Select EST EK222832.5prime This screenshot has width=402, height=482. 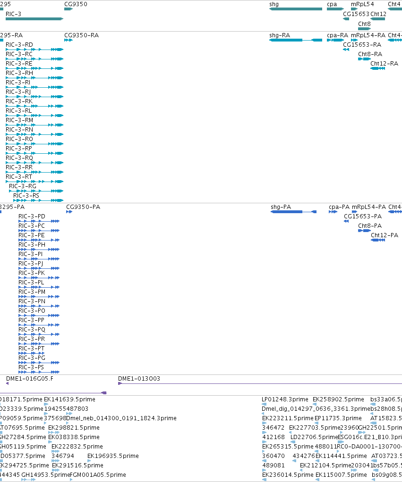77,447
